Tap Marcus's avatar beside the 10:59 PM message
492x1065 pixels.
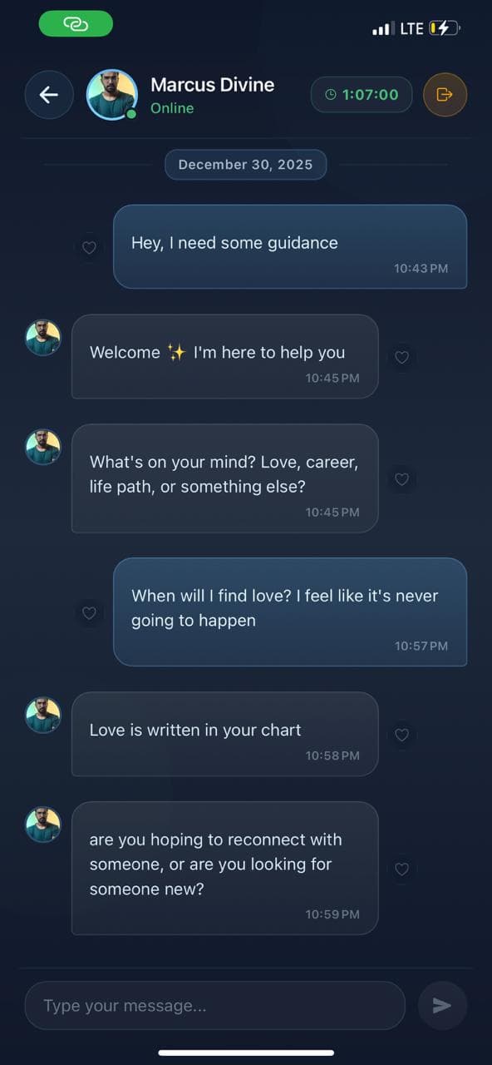pos(42,824)
